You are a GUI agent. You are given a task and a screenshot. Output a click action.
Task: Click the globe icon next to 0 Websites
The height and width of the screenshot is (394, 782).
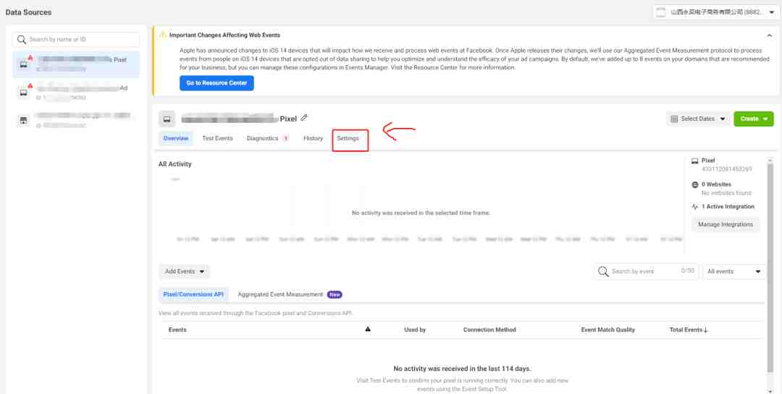pos(694,185)
